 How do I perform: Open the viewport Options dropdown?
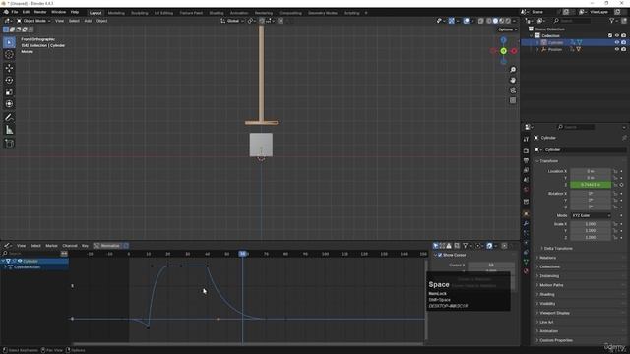click(507, 29)
